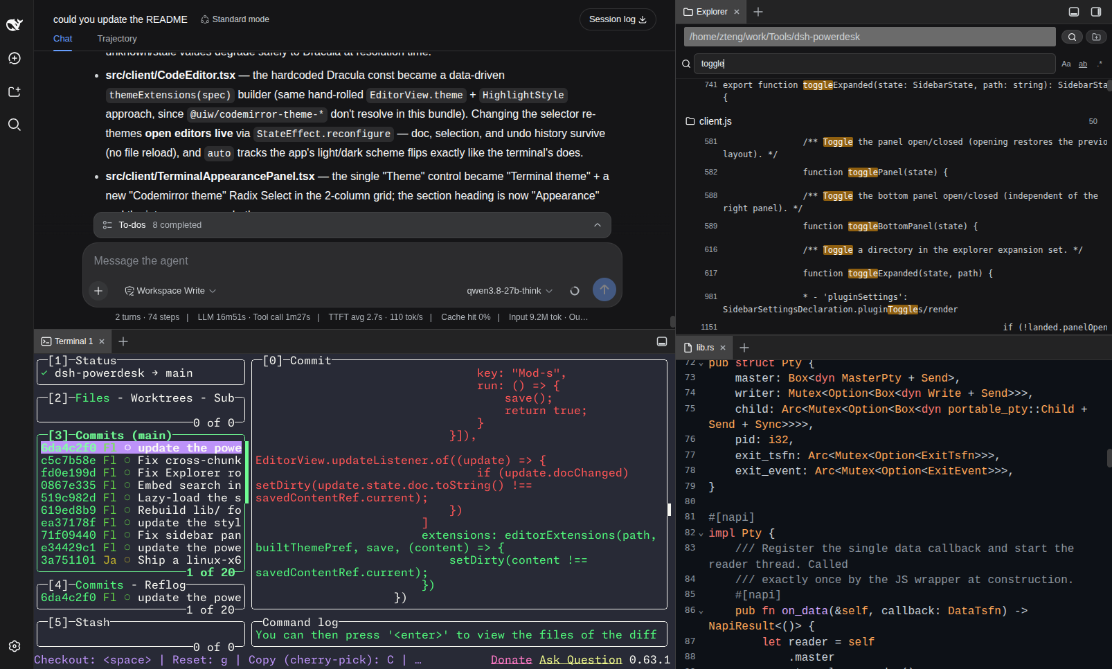Toggle the bottom panel layout icon

coord(1074,12)
